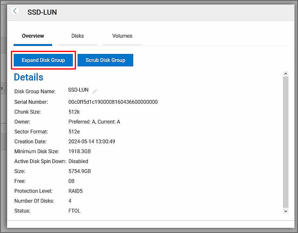Click the owner value Preferred: A
Viewport: 298px width, 233px height.
click(94, 122)
